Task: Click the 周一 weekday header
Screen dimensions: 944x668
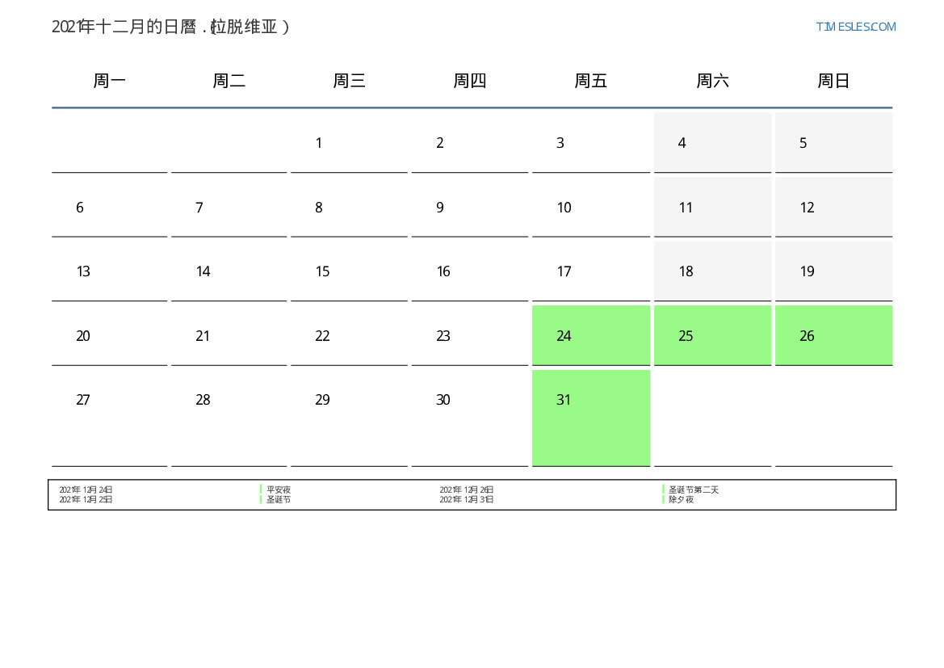Action: [x=110, y=81]
